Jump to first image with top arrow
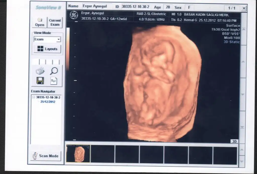This screenshot has height=174, width=257. coord(243,29)
